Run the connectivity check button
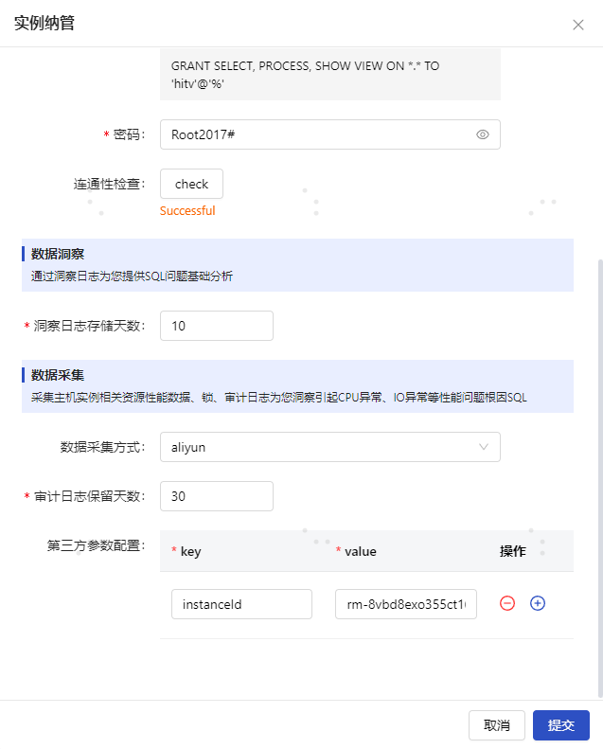Image resolution: width=603 pixels, height=749 pixels. coord(191,184)
